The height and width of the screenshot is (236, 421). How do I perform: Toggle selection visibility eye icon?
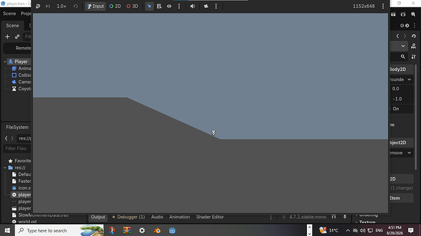[x=169, y=6]
